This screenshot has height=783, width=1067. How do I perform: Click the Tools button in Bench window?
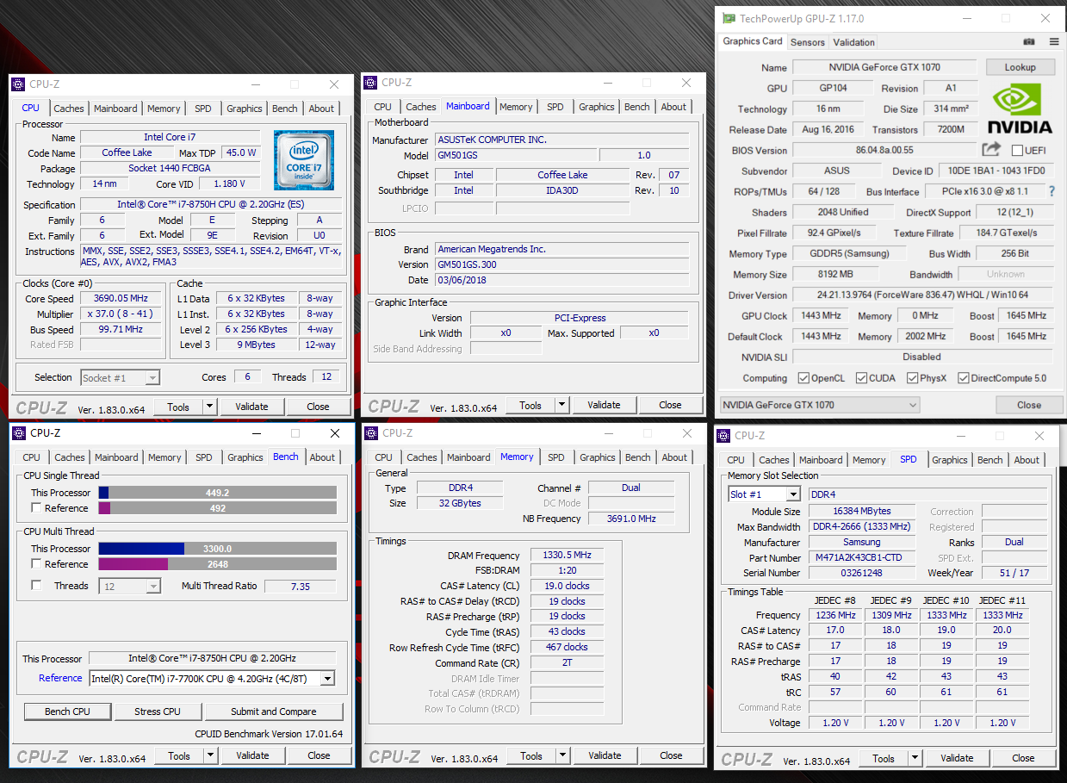[x=179, y=755]
